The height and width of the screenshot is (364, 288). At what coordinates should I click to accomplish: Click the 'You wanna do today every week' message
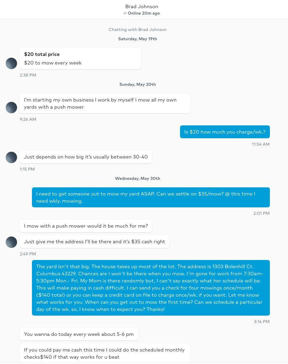(x=79, y=334)
